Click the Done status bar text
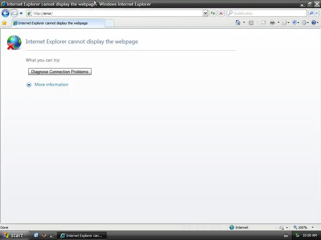The image size is (321, 240). click(x=4, y=227)
